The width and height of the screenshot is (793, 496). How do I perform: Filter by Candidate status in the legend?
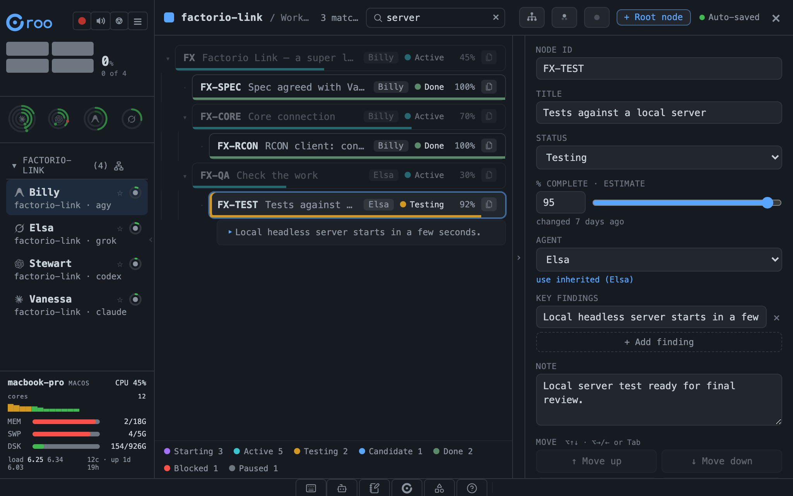tap(390, 451)
